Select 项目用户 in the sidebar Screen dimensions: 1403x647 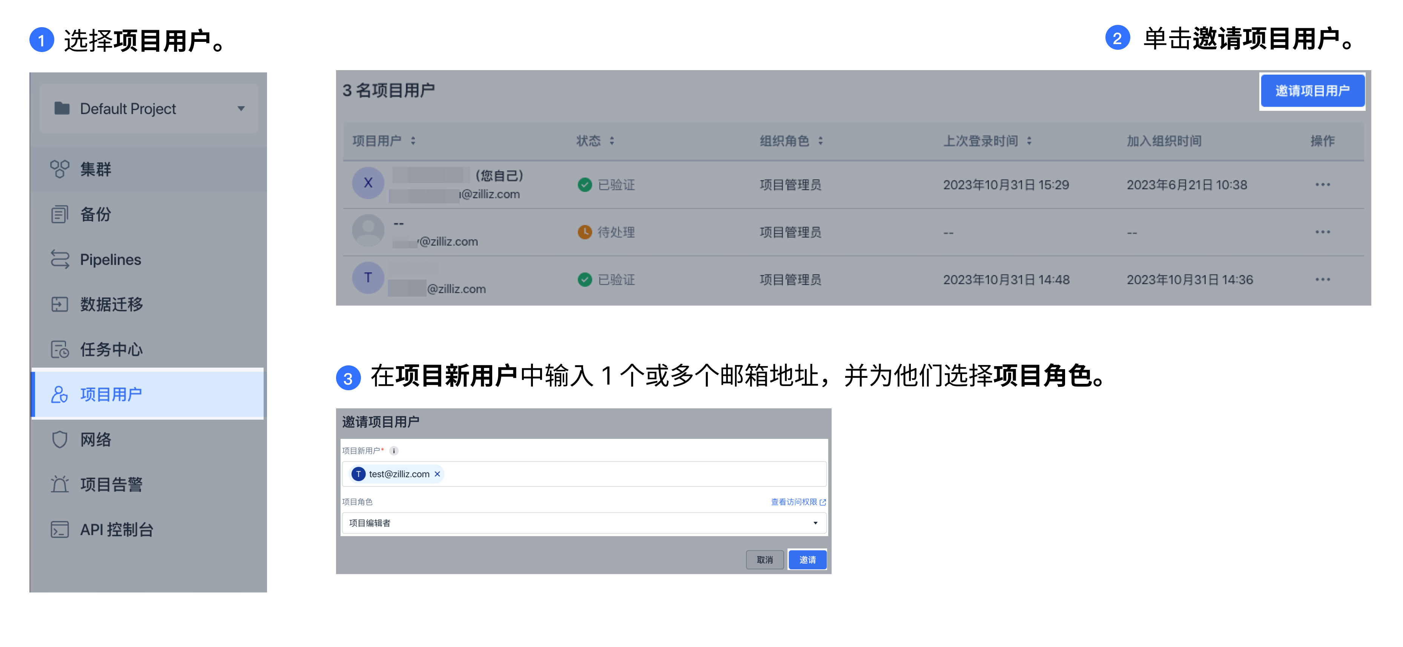point(148,394)
